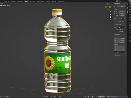Switch to the Animation workspace tab
131x98 pixels.
click(13, 1)
